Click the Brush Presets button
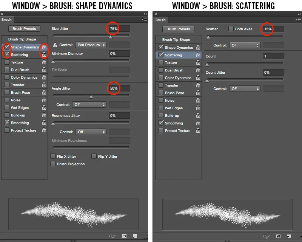 tap(25, 29)
